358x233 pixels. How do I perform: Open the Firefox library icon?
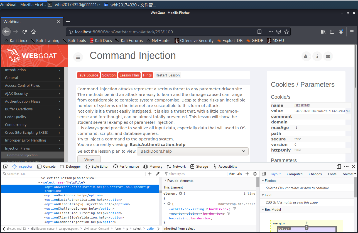[x=323, y=32]
